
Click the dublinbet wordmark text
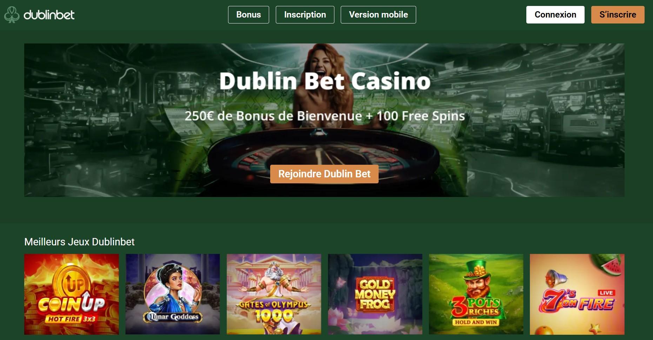(x=49, y=15)
